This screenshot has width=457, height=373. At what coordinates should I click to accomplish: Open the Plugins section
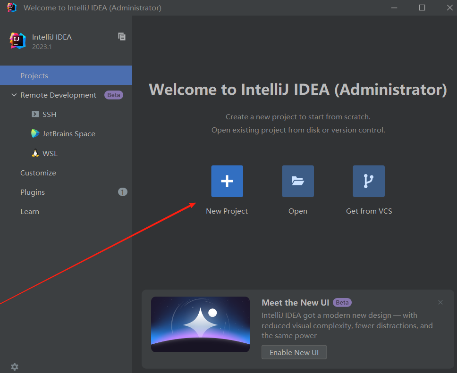[33, 192]
